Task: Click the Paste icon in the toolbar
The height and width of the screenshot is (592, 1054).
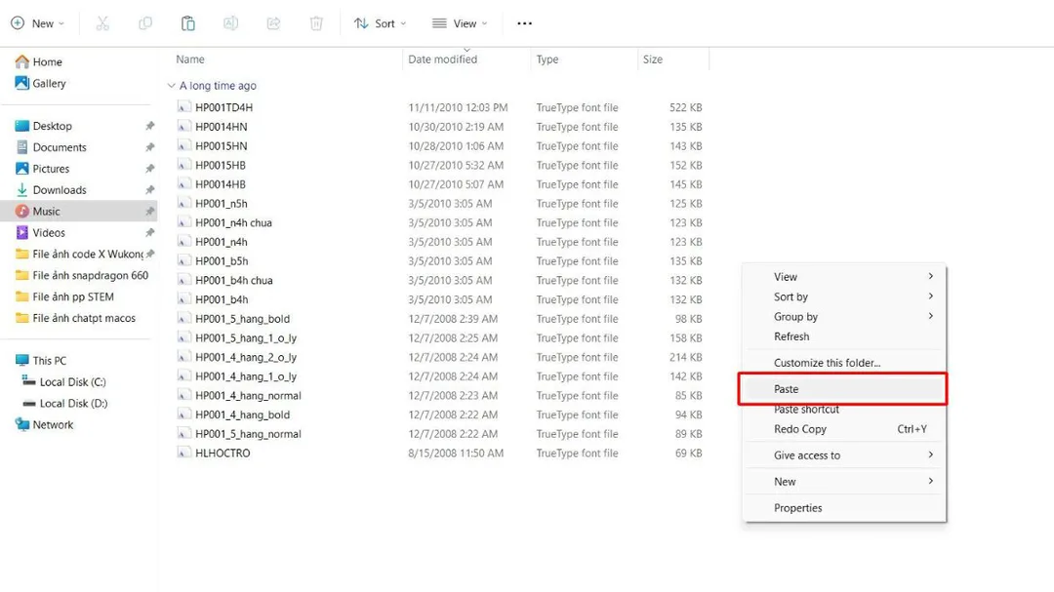Action: (187, 23)
